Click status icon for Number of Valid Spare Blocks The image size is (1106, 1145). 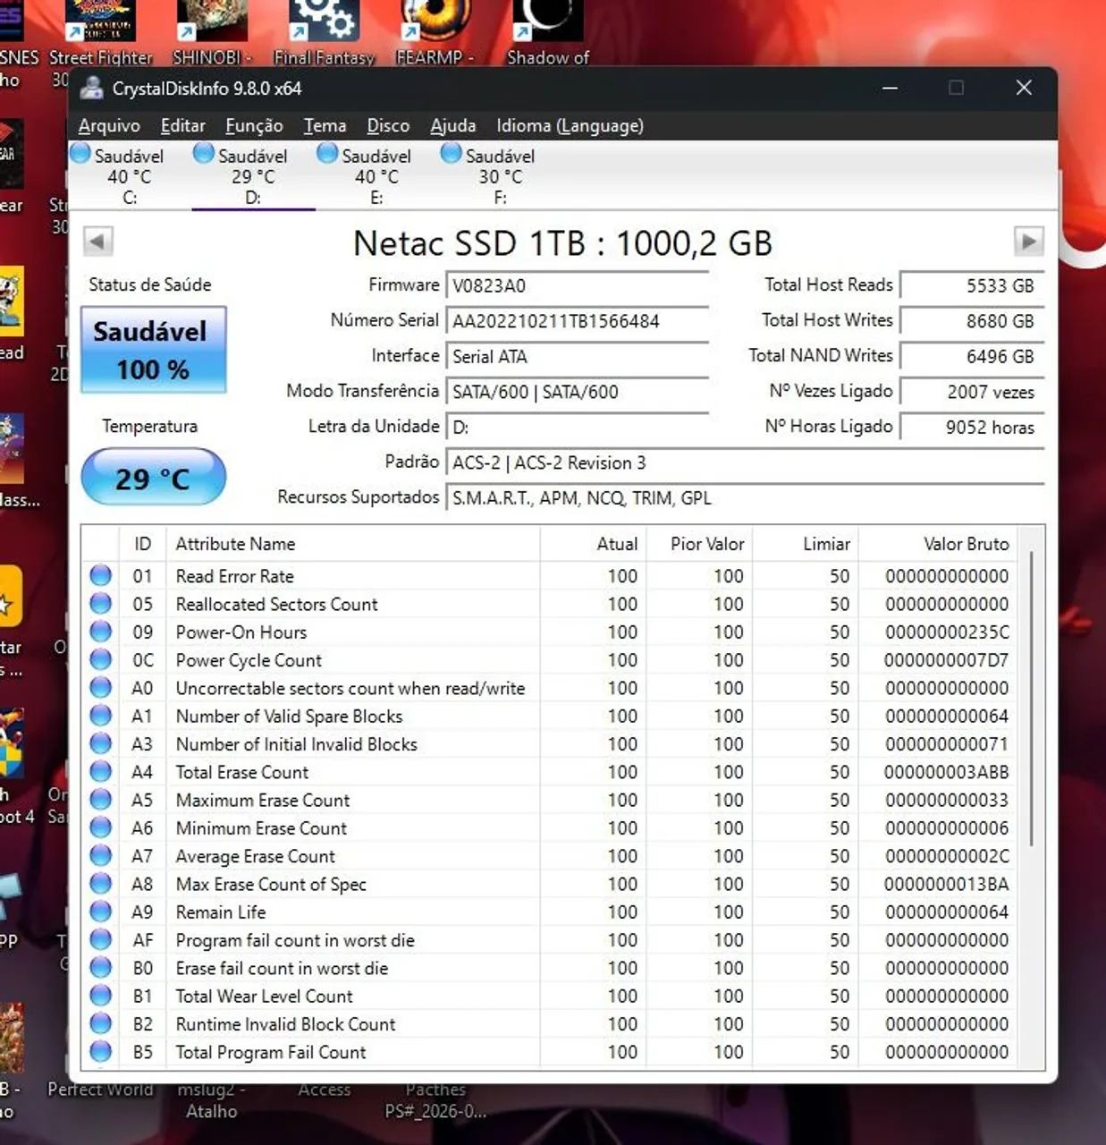100,716
